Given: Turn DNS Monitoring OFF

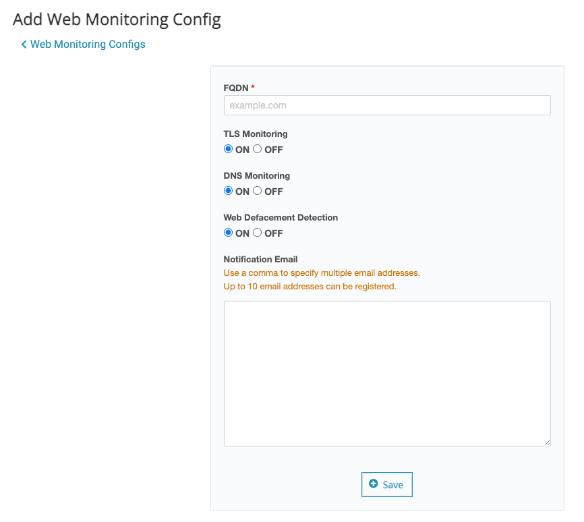Looking at the screenshot, I should (258, 192).
